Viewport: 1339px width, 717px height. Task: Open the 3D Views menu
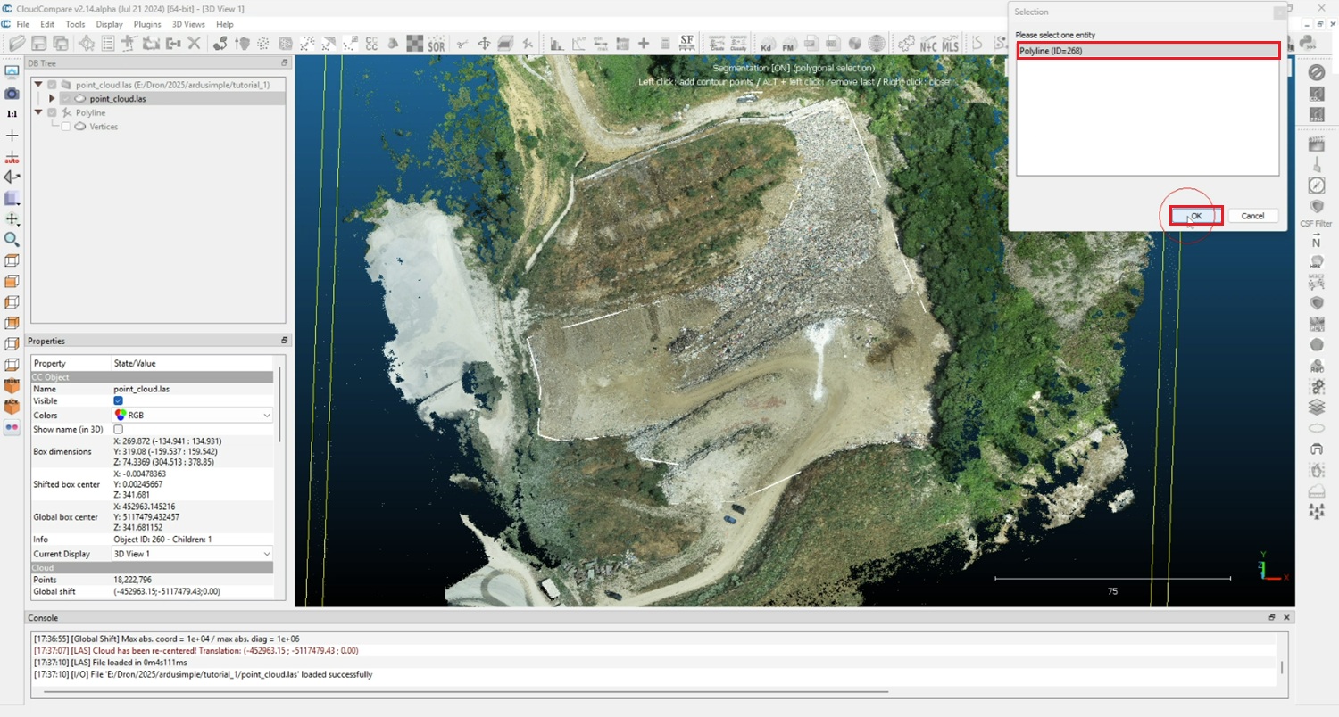188,24
